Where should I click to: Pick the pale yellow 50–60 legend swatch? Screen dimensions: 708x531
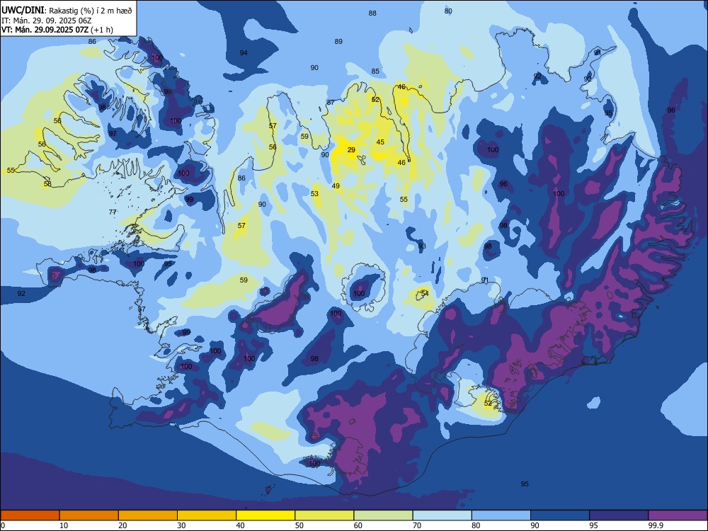tap(325, 515)
